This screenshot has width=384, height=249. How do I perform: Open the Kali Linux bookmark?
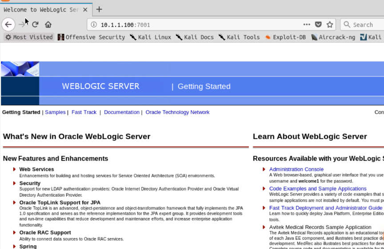[151, 37]
